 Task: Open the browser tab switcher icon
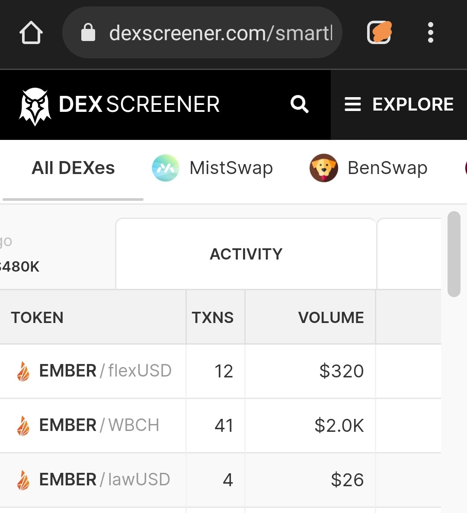379,32
